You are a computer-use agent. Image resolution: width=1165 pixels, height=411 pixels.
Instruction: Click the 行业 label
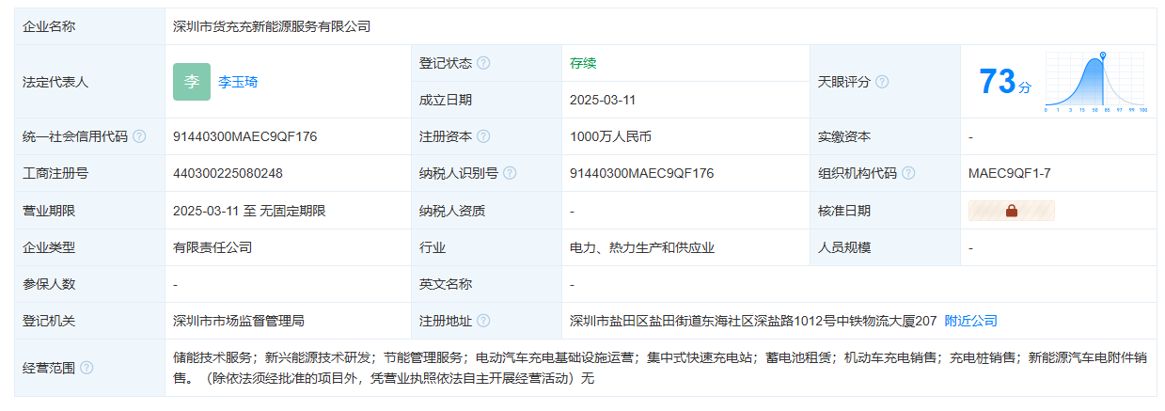433,247
